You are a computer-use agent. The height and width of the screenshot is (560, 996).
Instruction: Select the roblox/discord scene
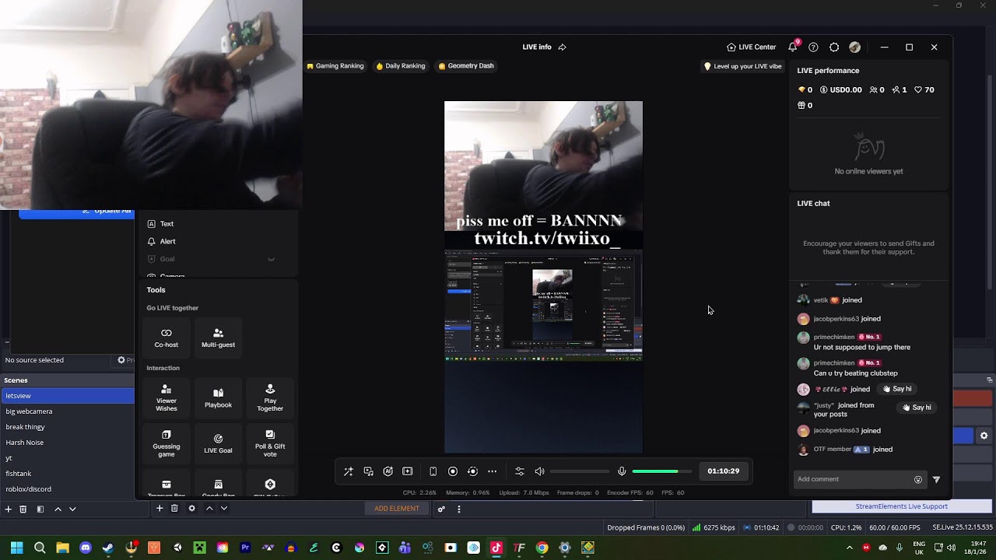coord(68,489)
